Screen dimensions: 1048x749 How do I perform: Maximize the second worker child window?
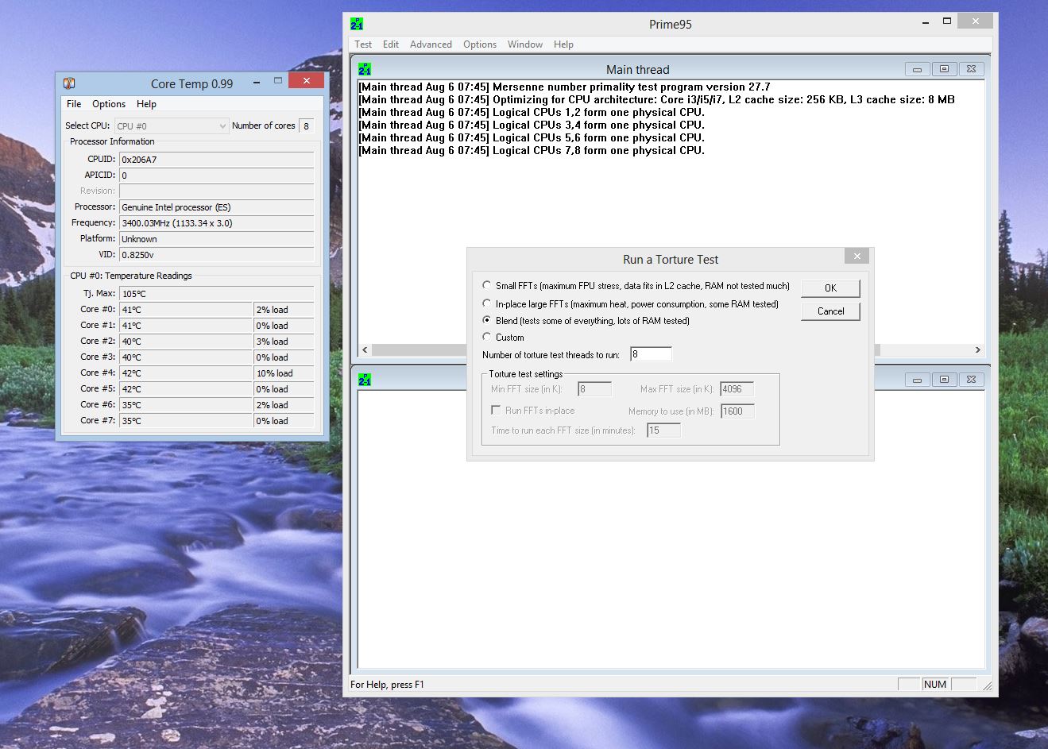tap(944, 380)
